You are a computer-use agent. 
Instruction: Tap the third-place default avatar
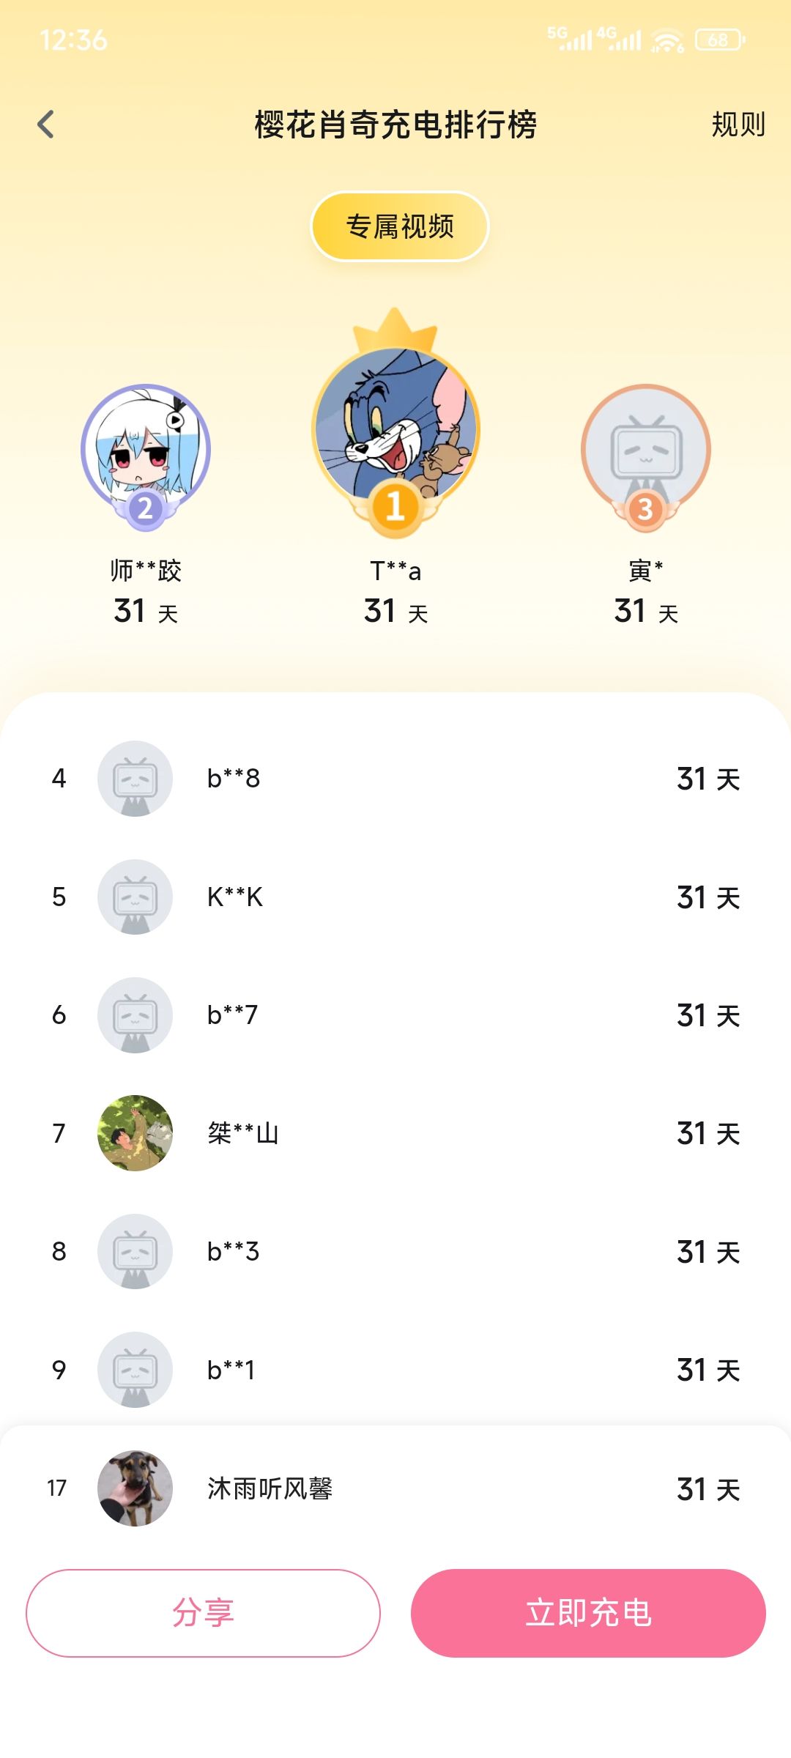click(645, 448)
